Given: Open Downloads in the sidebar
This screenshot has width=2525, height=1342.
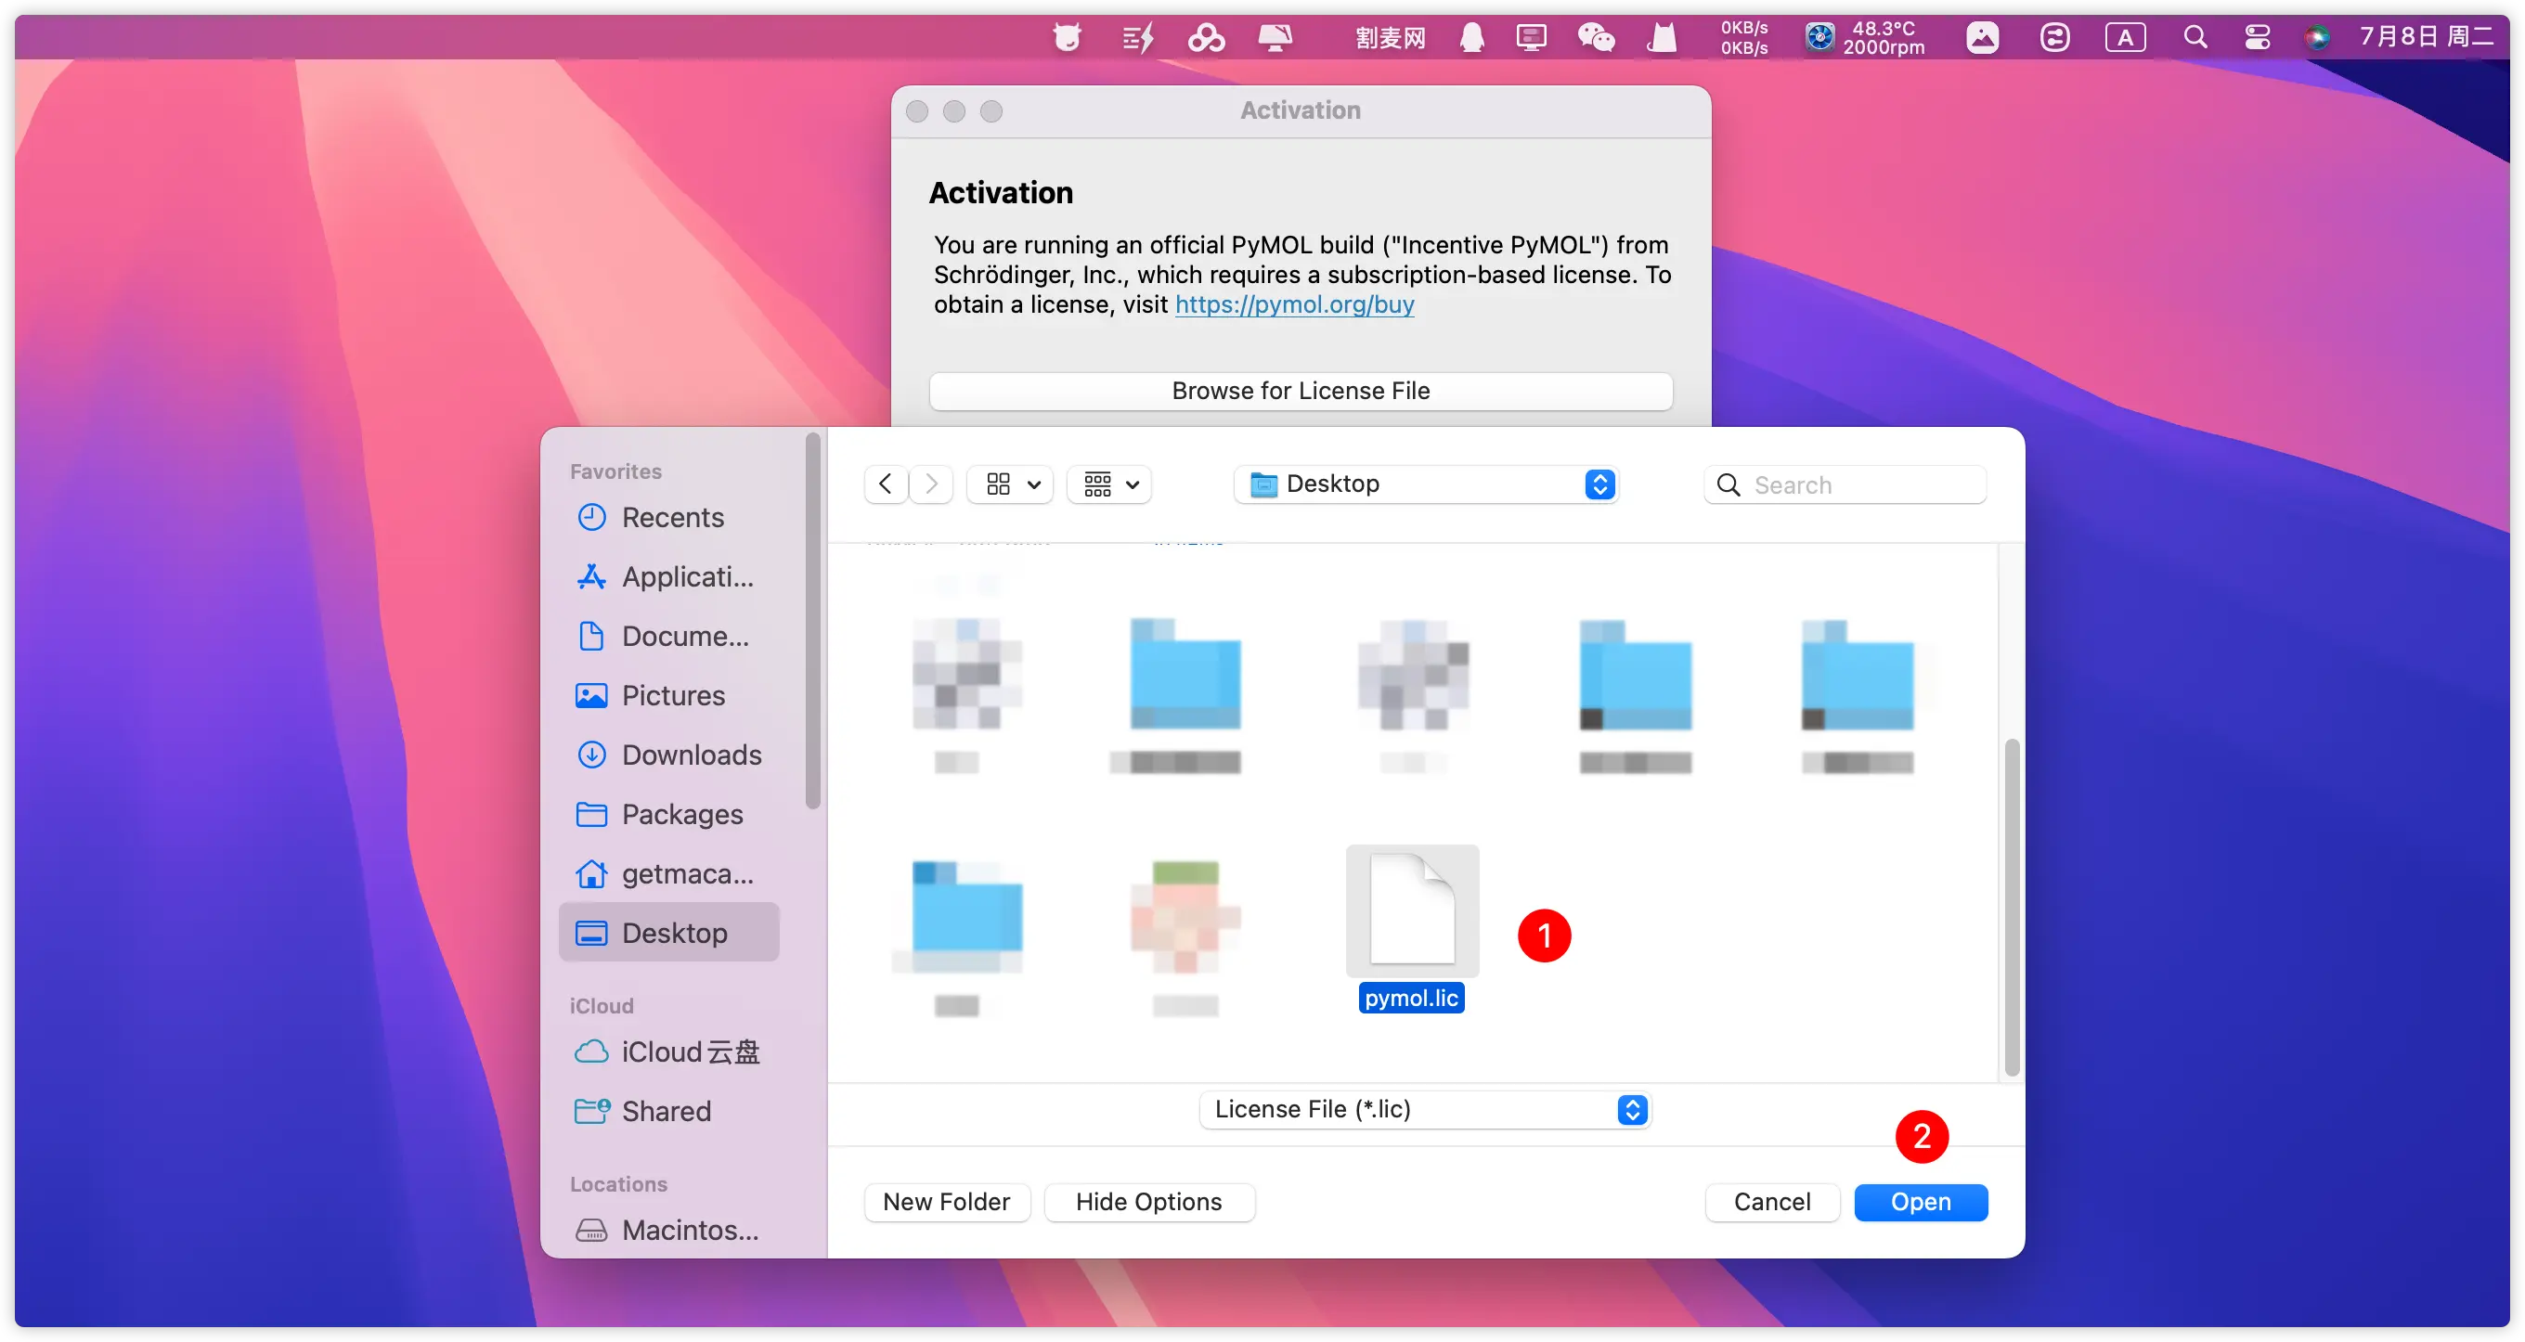Looking at the screenshot, I should click(x=691, y=755).
